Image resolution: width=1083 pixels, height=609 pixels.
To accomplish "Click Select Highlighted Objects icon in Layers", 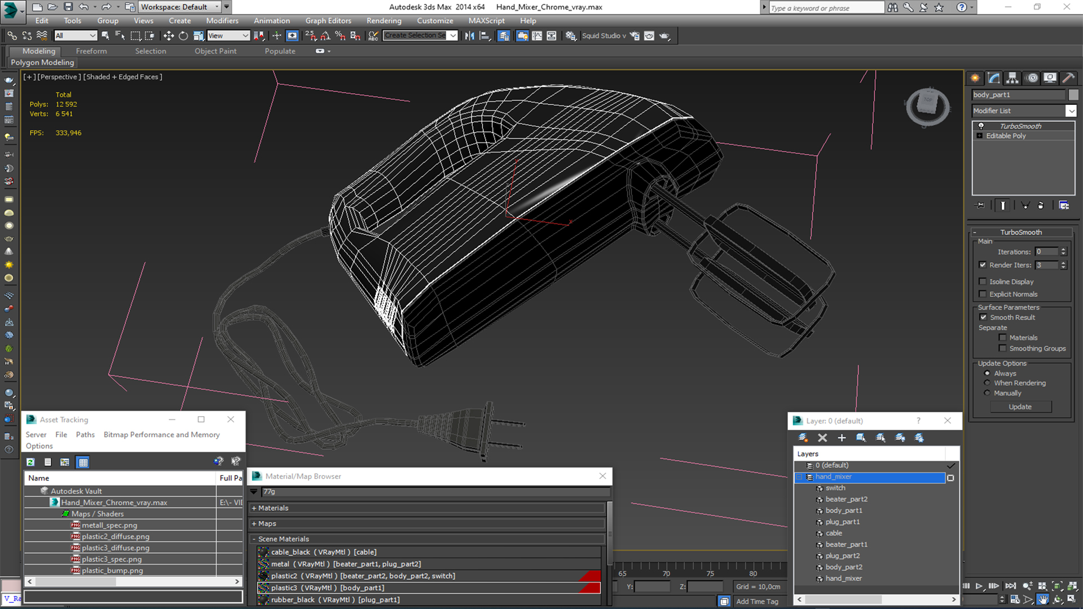I will click(861, 438).
